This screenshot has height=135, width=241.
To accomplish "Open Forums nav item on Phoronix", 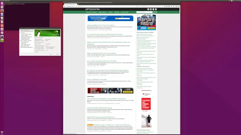I will [110, 12].
